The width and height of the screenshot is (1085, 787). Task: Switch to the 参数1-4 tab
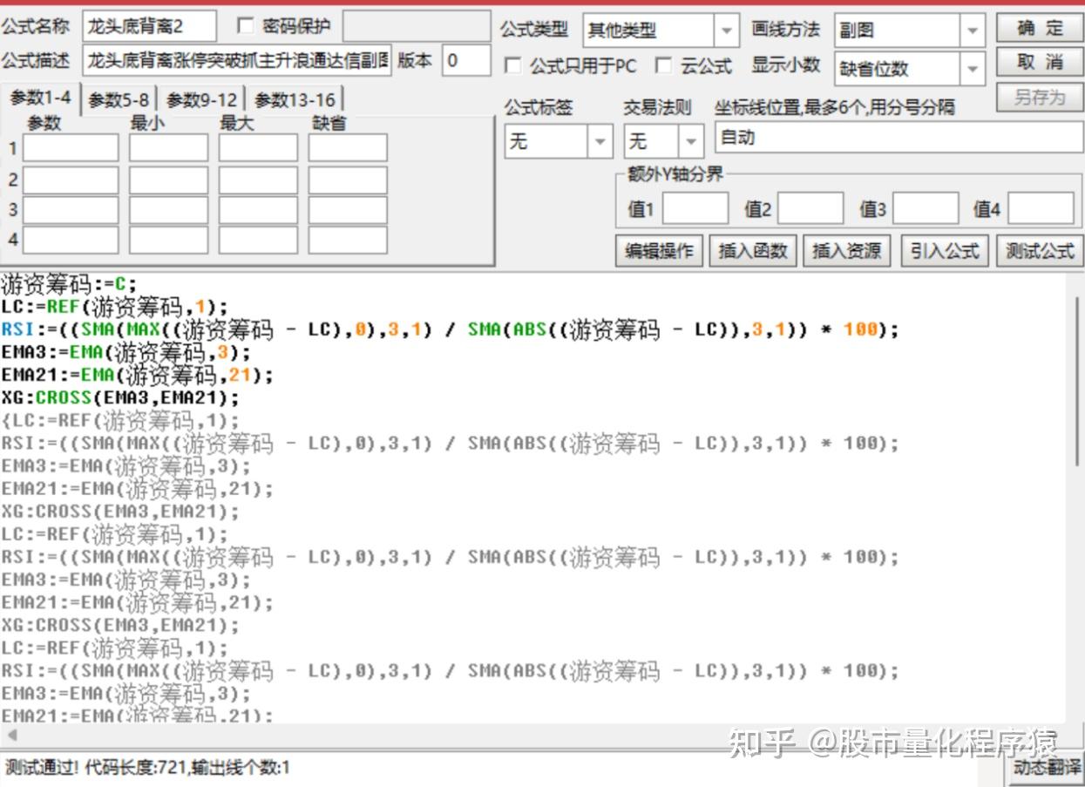pyautogui.click(x=40, y=98)
